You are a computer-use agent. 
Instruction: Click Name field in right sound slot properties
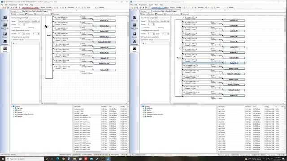[158, 21]
